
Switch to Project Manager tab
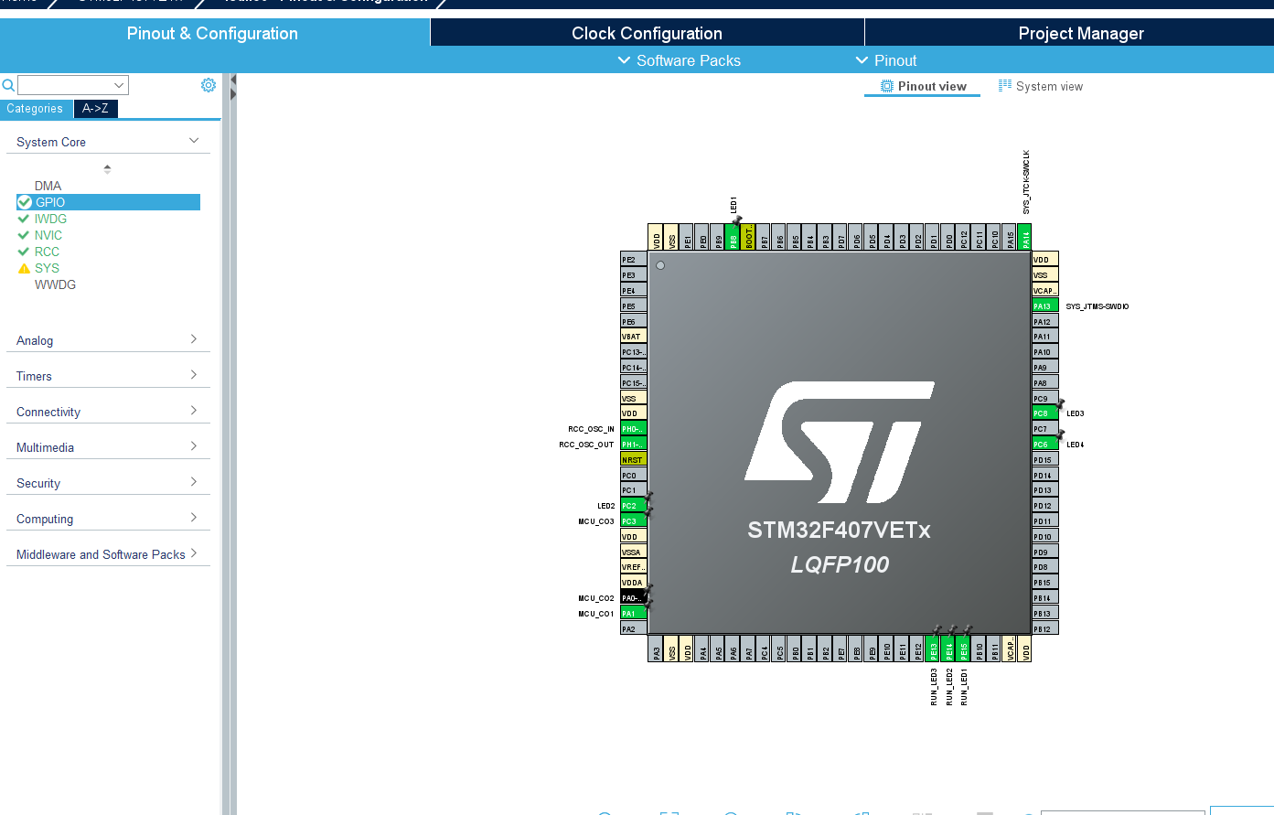point(1081,33)
